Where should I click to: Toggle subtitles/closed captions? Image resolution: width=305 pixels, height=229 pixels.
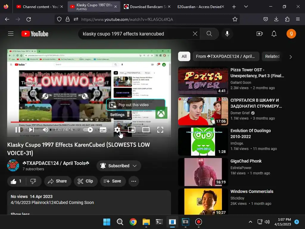click(x=103, y=130)
